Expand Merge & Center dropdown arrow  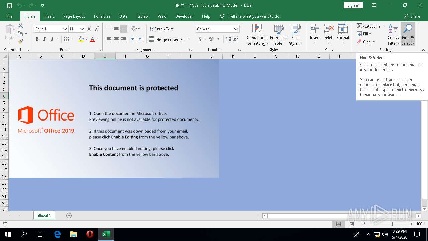[188, 39]
